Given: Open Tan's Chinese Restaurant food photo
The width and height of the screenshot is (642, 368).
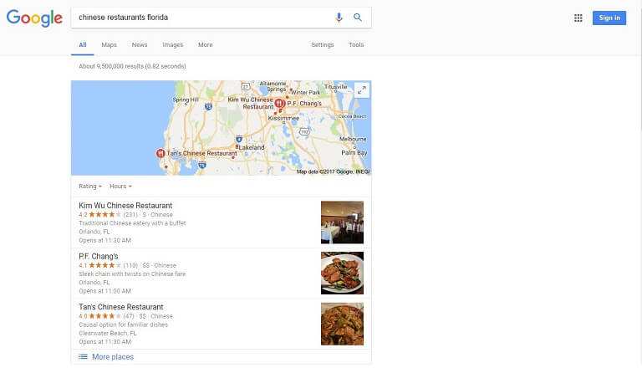Looking at the screenshot, I should [x=342, y=324].
